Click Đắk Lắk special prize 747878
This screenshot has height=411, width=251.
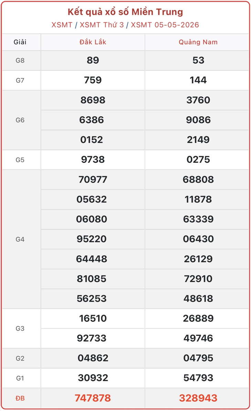pyautogui.click(x=93, y=398)
